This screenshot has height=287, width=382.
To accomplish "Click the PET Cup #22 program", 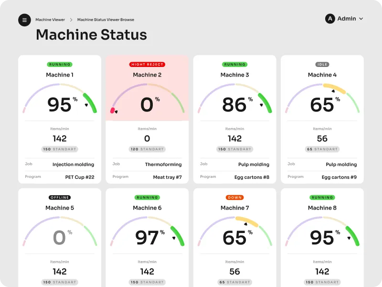I will coord(80,177).
